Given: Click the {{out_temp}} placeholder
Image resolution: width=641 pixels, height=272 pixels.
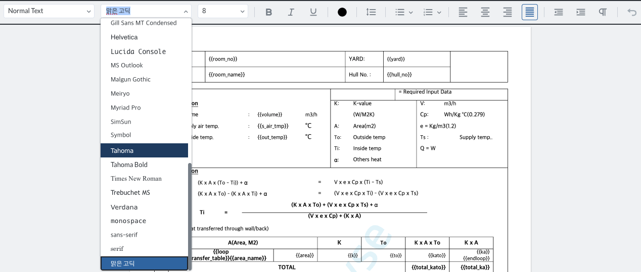Looking at the screenshot, I should point(272,137).
